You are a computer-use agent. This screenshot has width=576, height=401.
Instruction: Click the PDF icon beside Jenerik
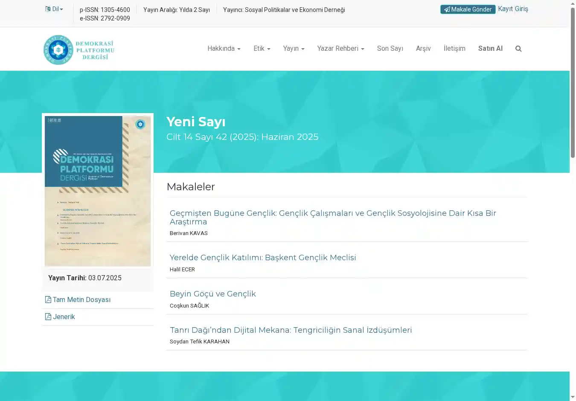point(48,317)
